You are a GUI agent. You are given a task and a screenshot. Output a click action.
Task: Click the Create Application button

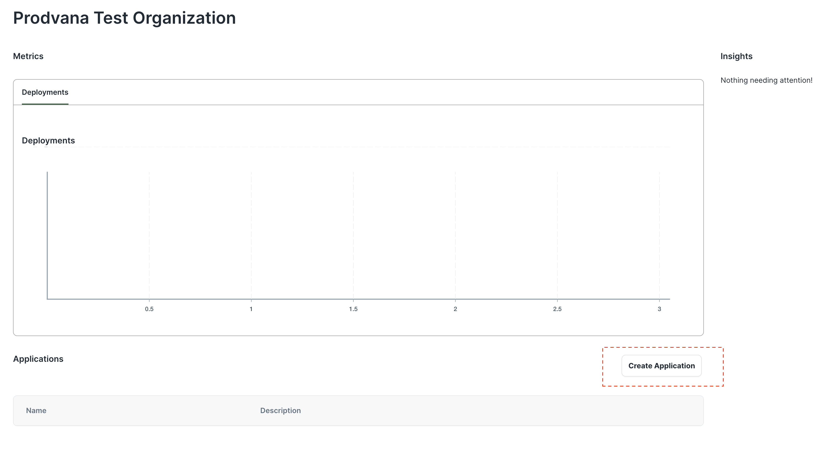[661, 366]
